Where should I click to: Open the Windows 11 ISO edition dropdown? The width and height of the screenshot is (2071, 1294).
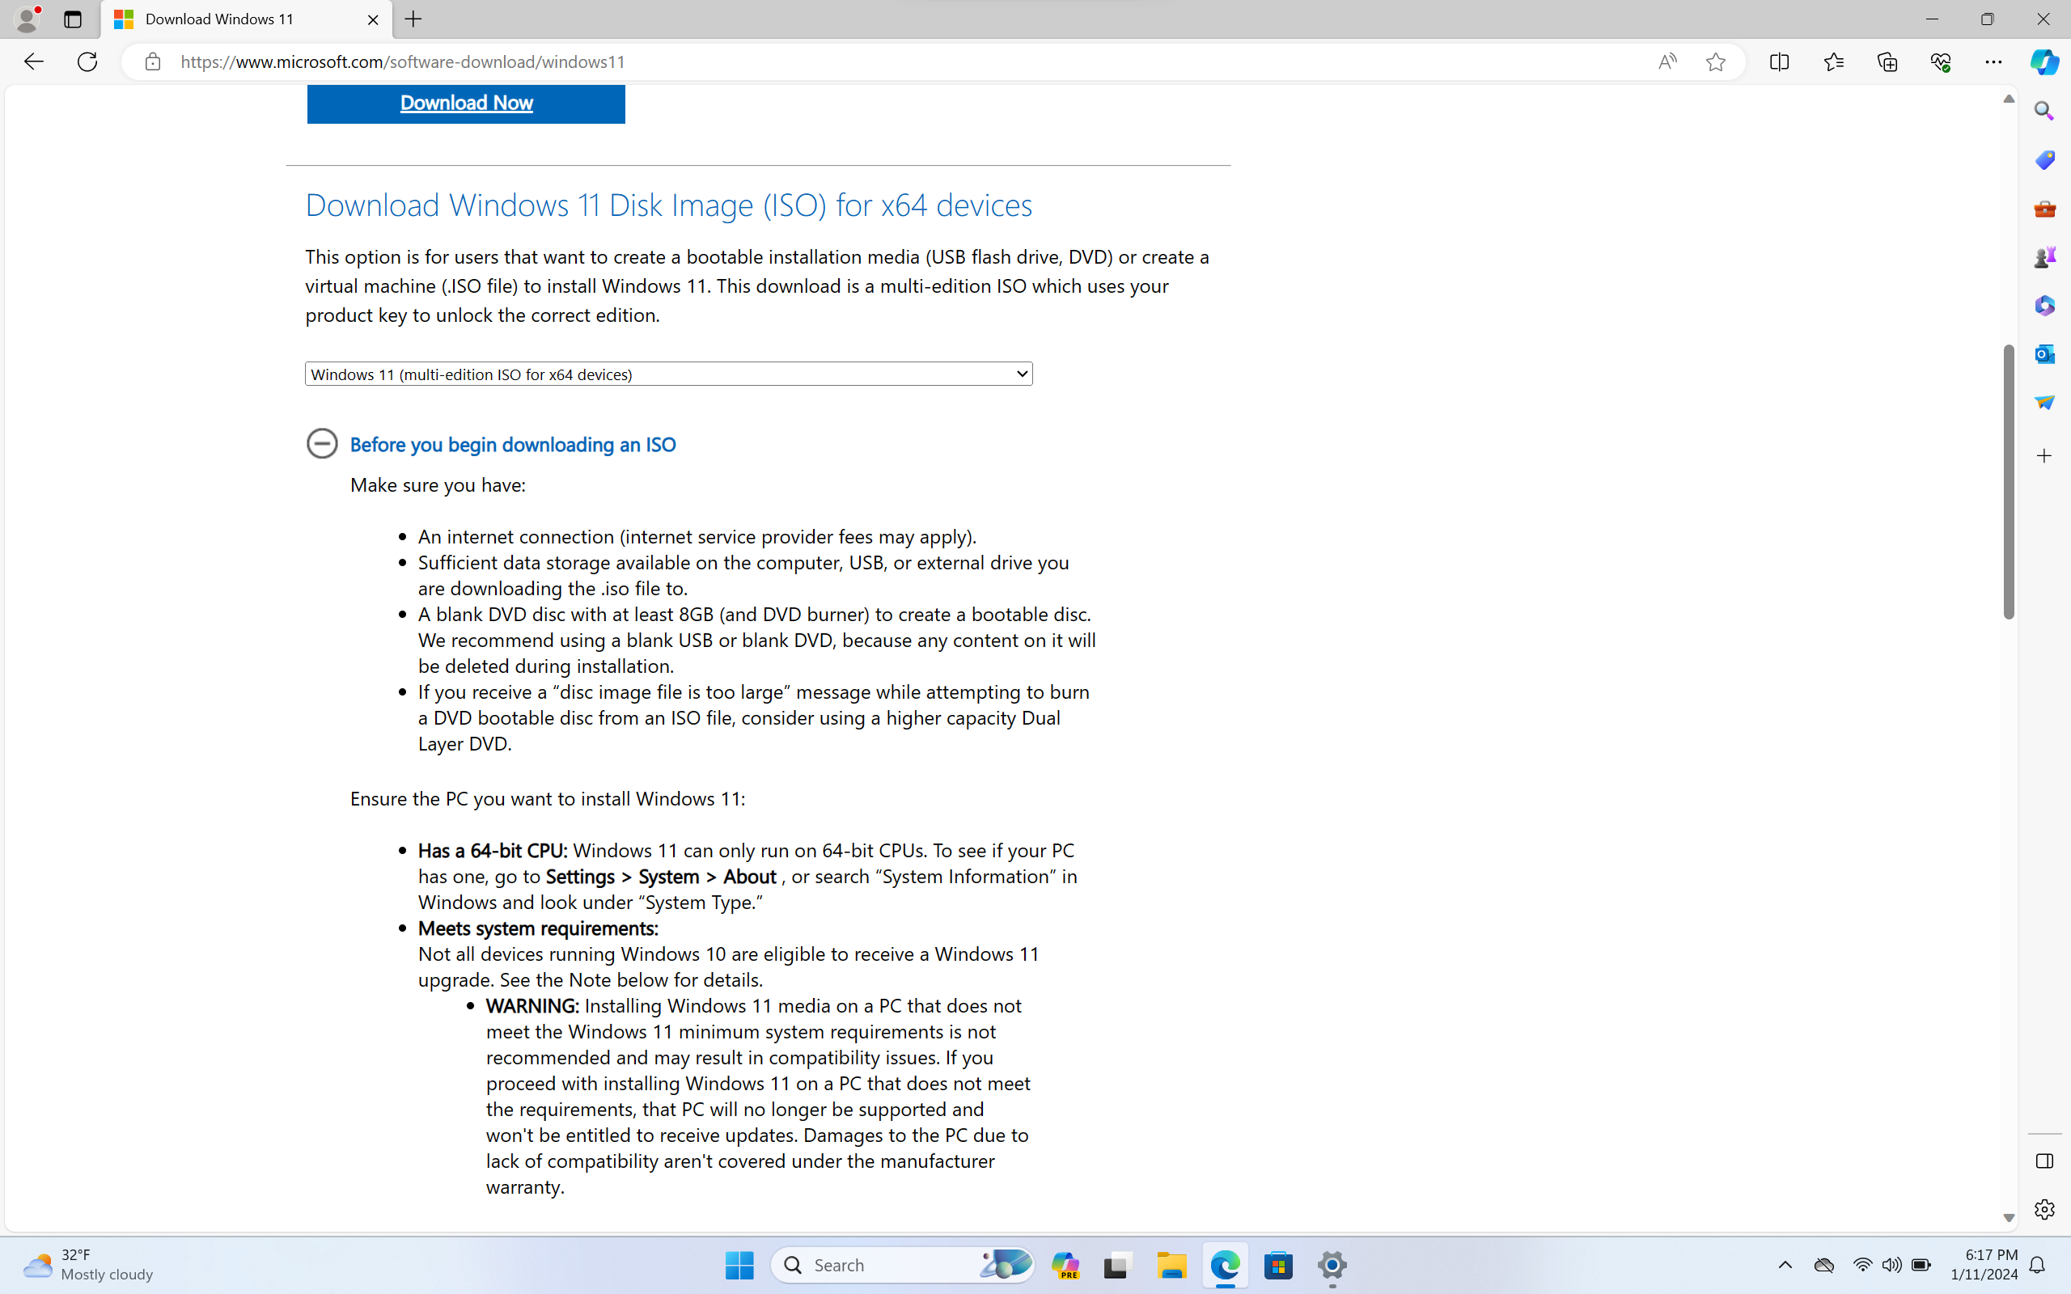click(x=668, y=374)
